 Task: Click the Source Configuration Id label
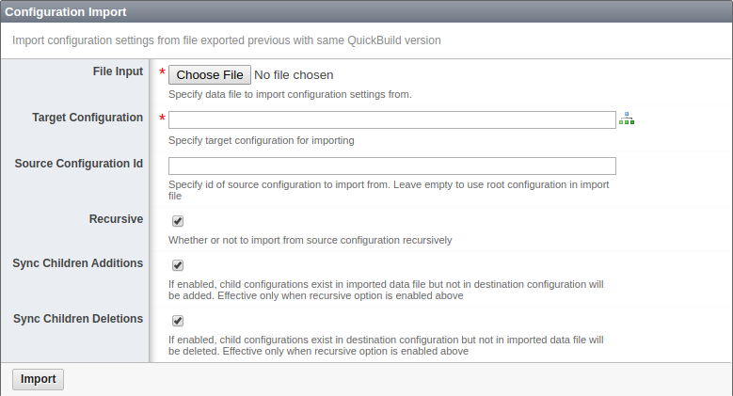coord(78,164)
